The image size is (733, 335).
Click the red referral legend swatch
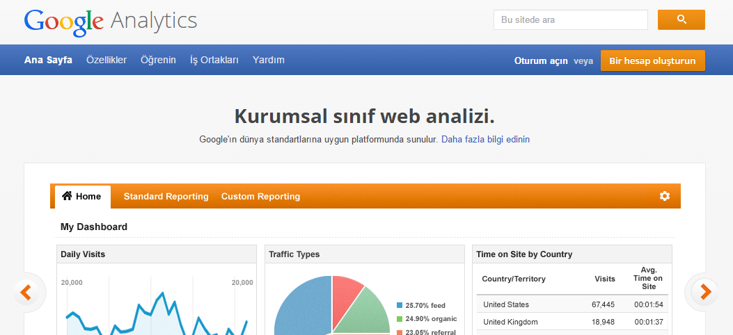click(400, 332)
